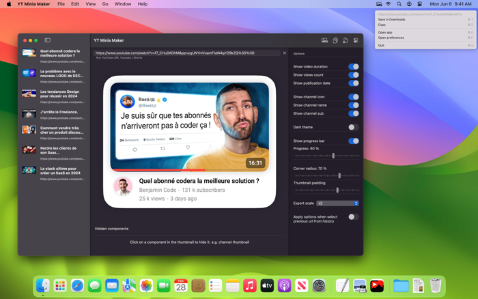Toggle the options panel icon in the app toolbar

(x=356, y=40)
